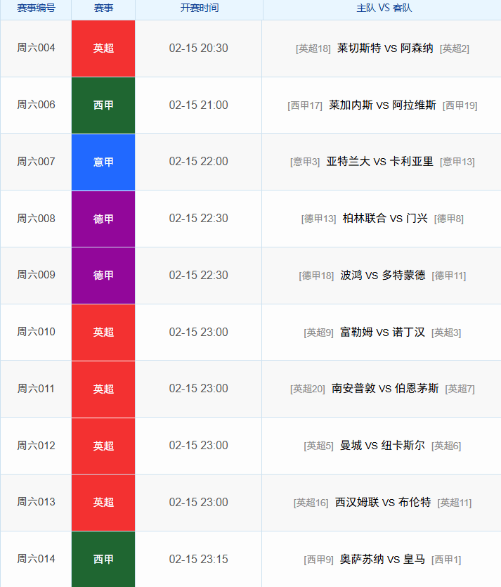Select match number 周六014

click(36, 559)
